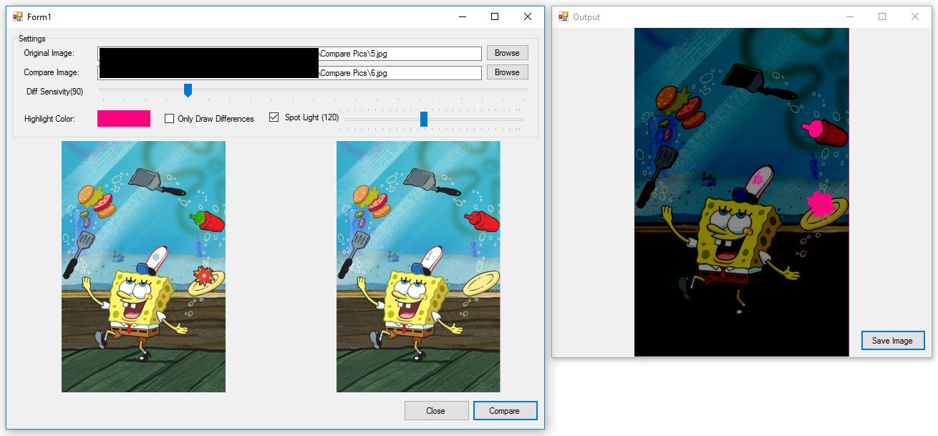Maximize the Output window
938x436 pixels.
pyautogui.click(x=882, y=16)
